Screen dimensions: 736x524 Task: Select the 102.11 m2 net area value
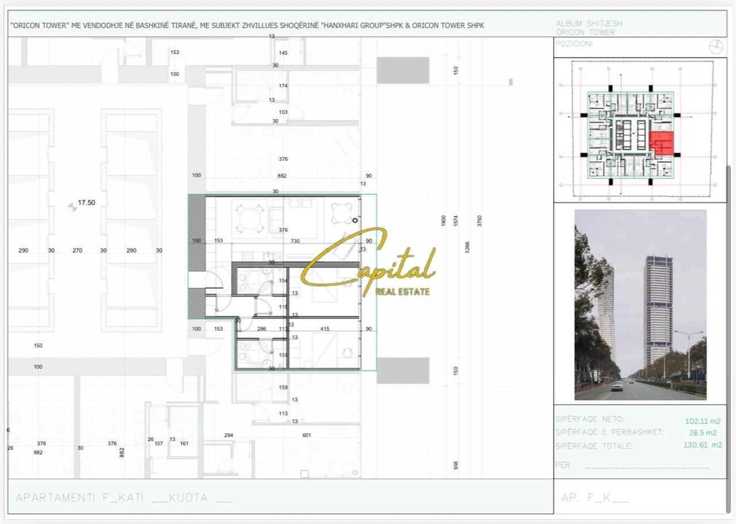[x=703, y=421]
